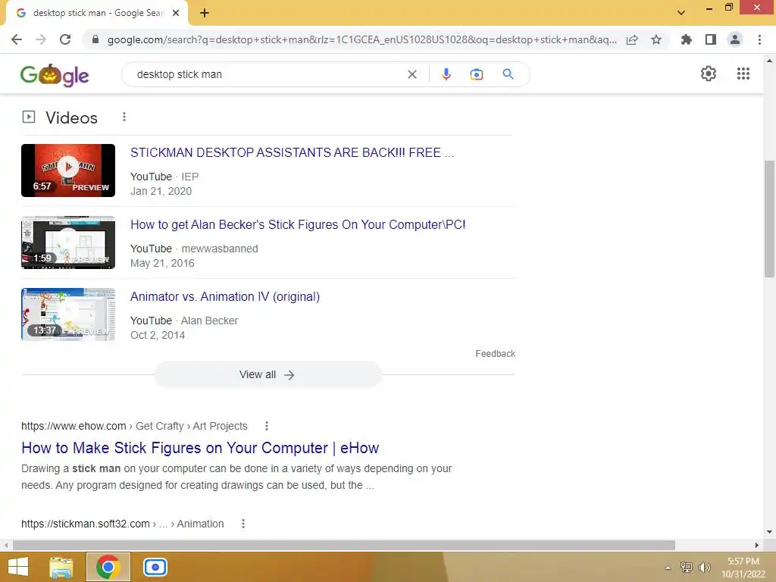Viewport: 776px width, 582px height.
Task: Open the Windows Start button
Action: click(x=18, y=567)
